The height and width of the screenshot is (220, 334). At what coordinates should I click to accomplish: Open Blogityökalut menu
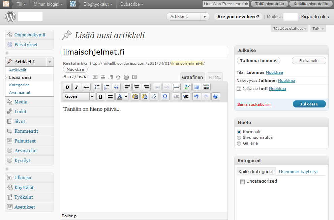tap(98, 4)
